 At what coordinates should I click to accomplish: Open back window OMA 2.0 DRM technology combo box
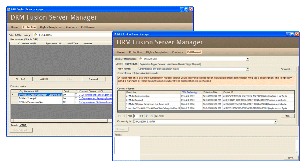pyautogui.click(x=73, y=35)
